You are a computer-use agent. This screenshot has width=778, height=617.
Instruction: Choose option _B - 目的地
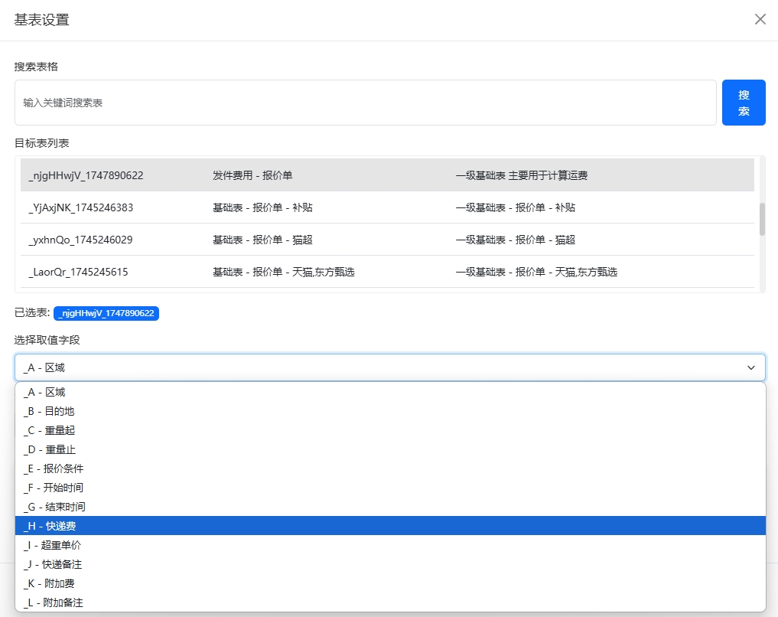coord(49,411)
